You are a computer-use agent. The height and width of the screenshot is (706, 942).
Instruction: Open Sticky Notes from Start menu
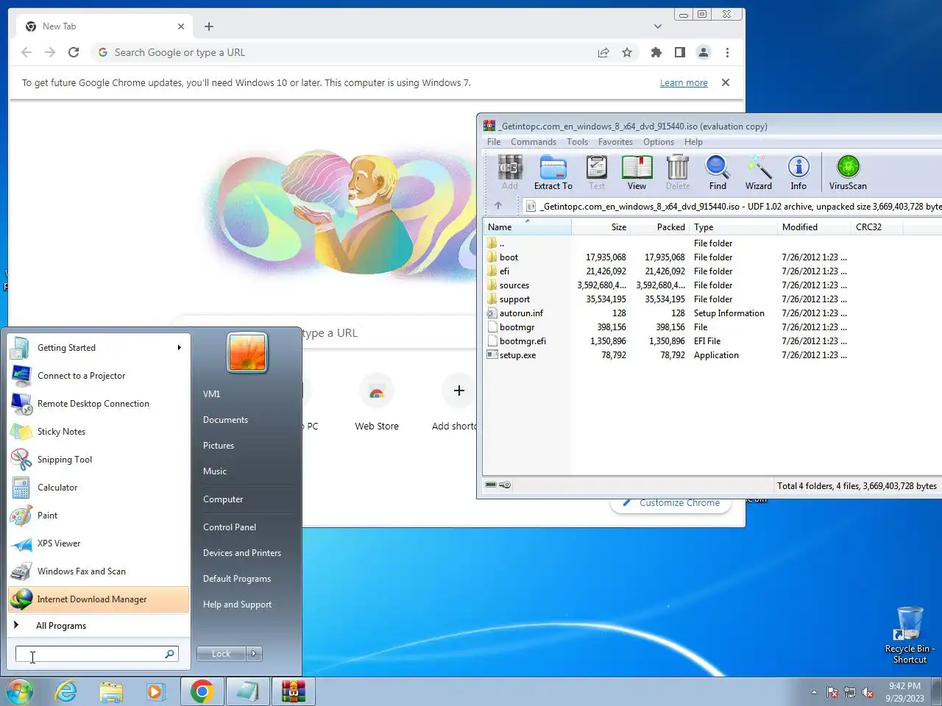tap(98, 432)
